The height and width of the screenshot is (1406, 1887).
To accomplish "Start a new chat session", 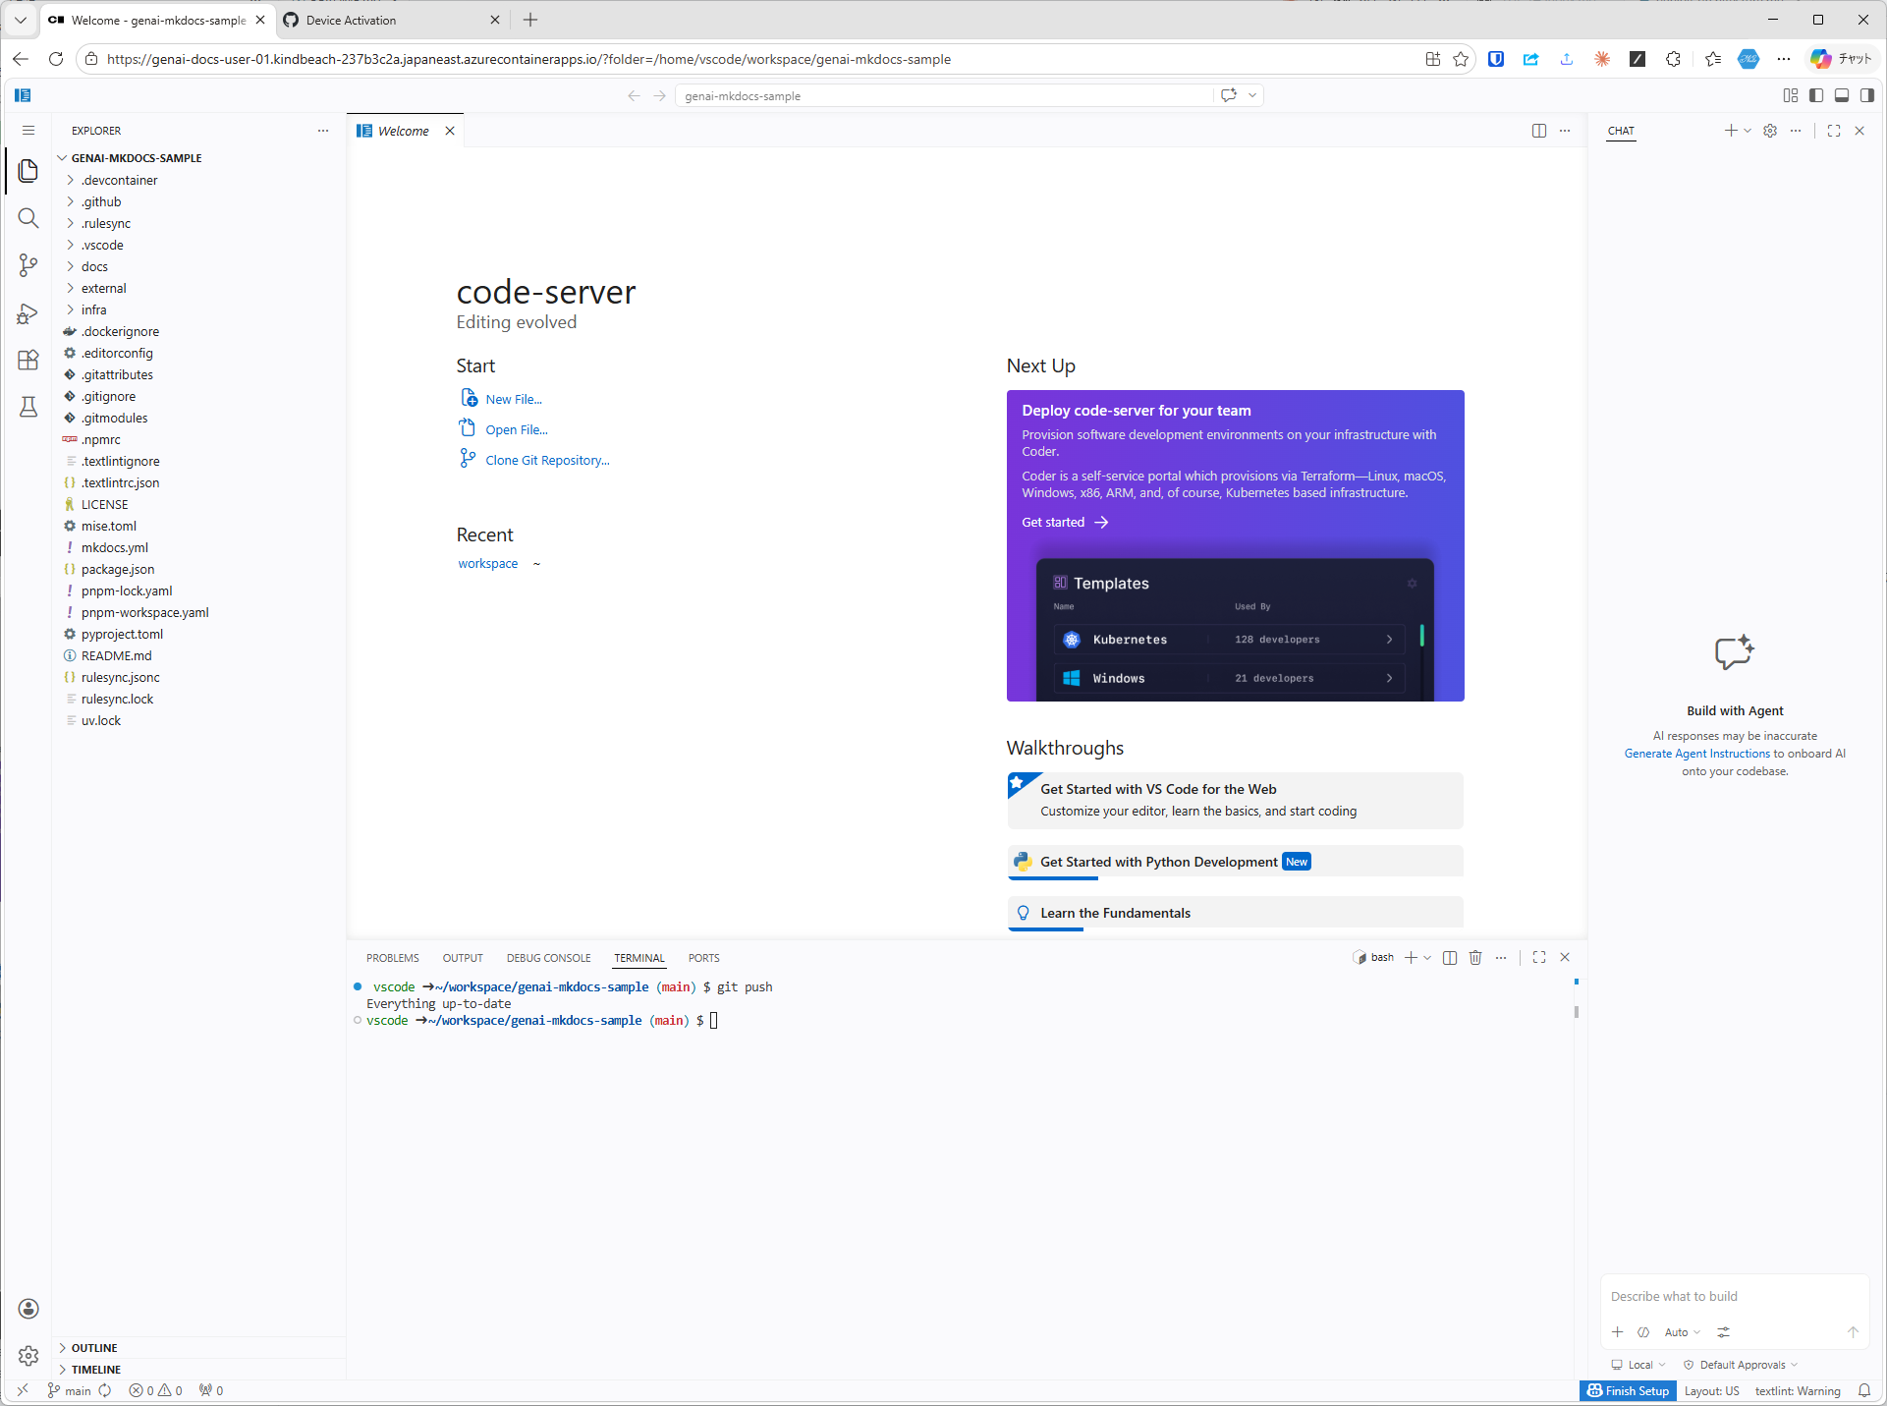I will pos(1730,130).
